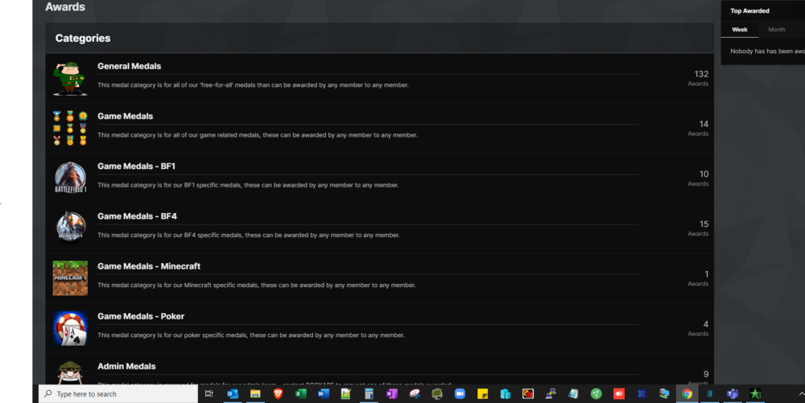Click the '4 Awards' count for Poker
The width and height of the screenshot is (805, 403).
pos(698,328)
